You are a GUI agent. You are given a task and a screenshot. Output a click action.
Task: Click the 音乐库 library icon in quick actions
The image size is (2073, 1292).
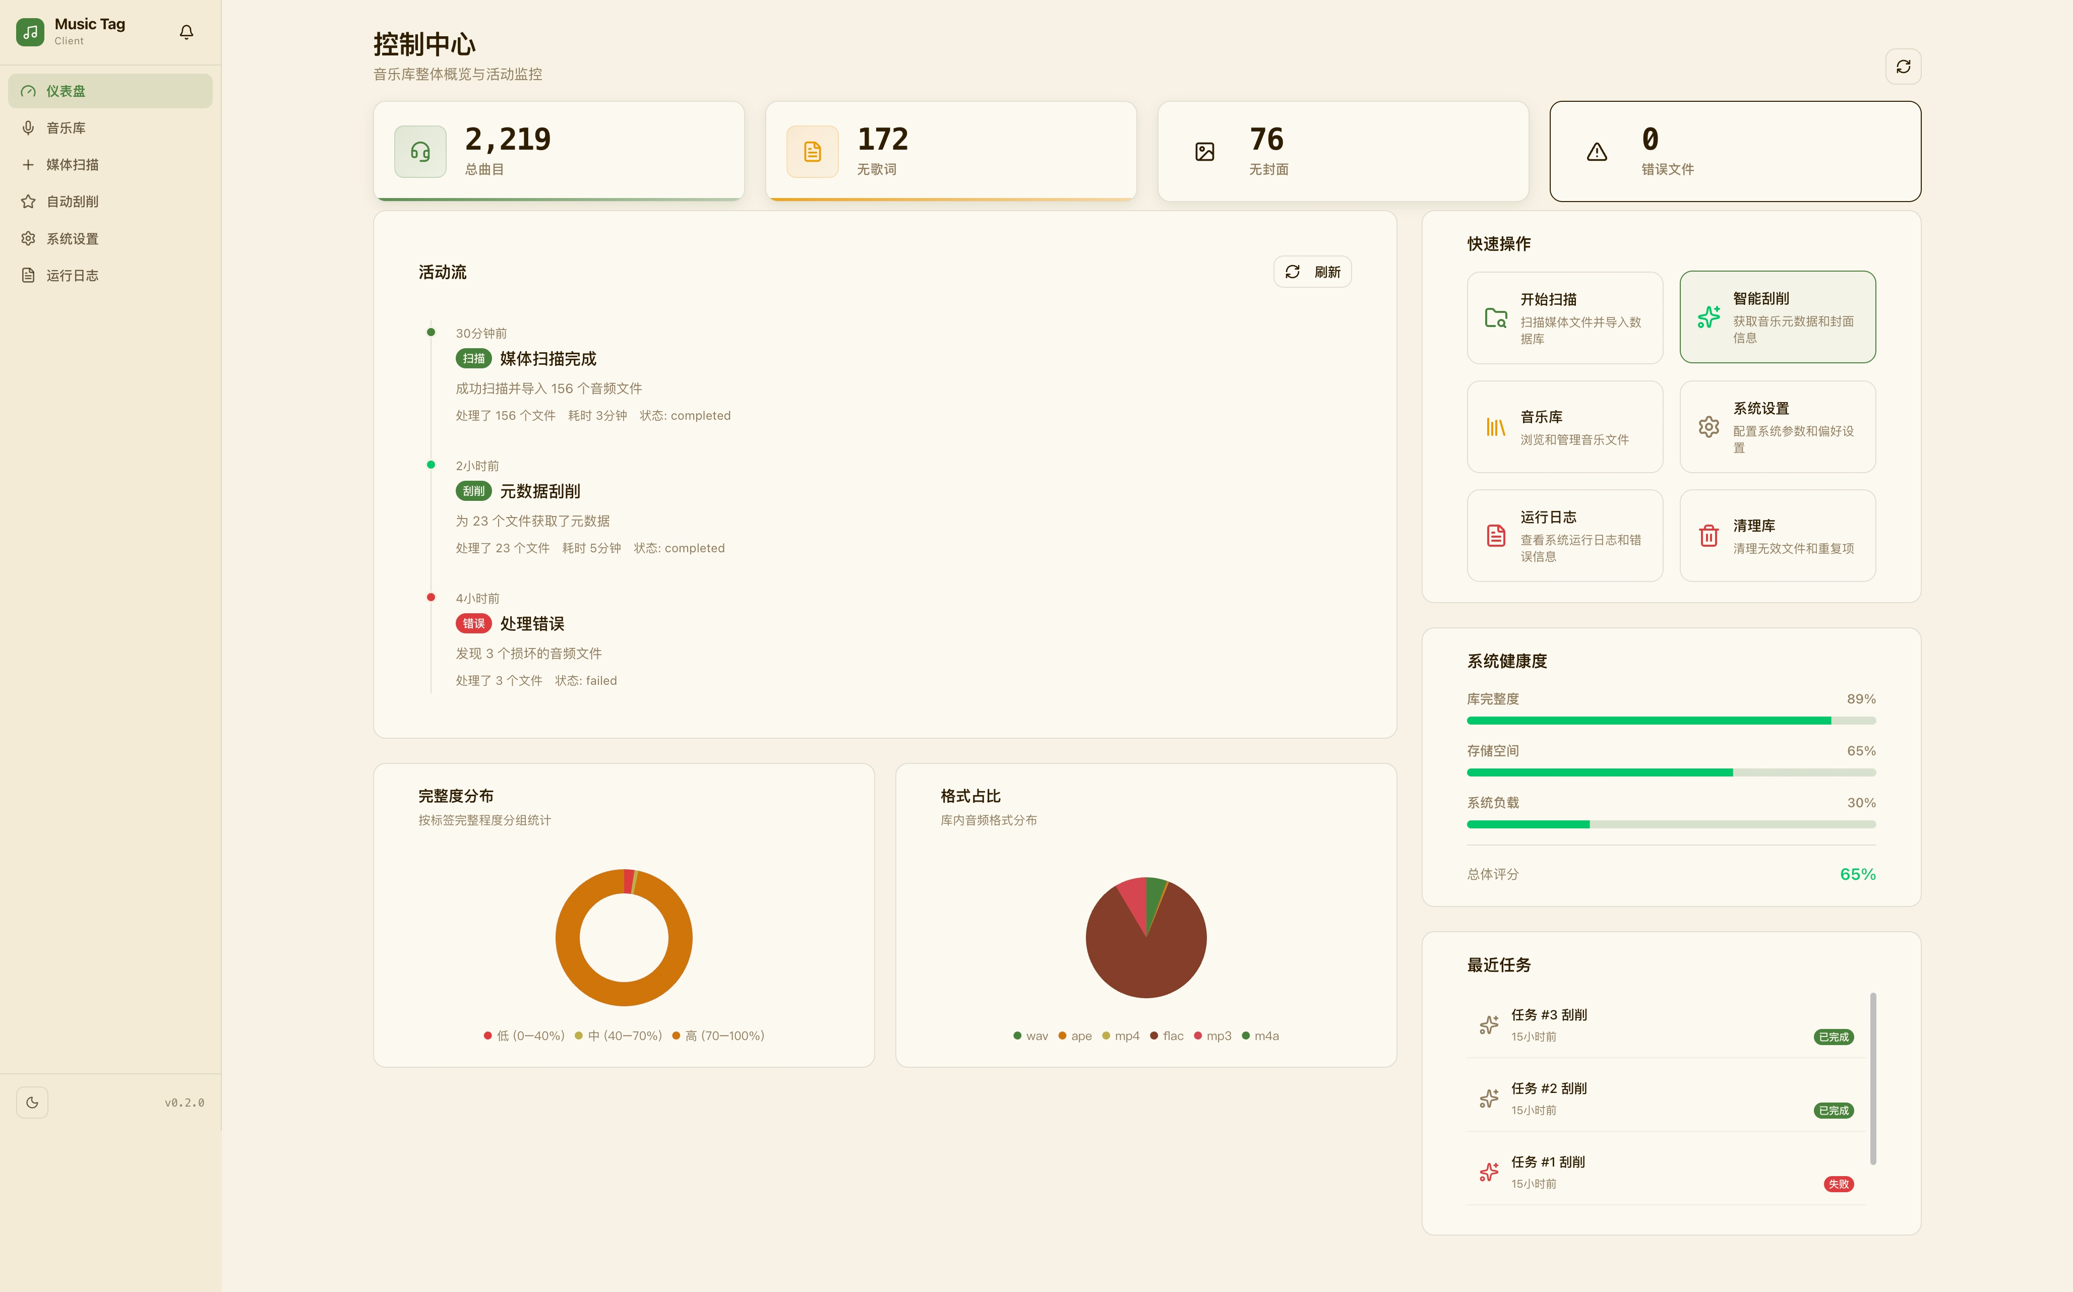[1495, 426]
